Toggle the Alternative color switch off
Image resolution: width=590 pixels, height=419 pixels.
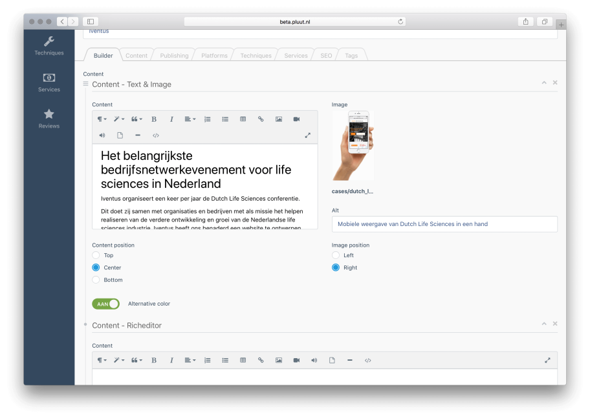pos(105,304)
